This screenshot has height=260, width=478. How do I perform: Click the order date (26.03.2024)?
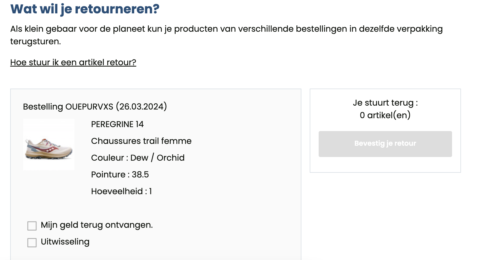(141, 107)
